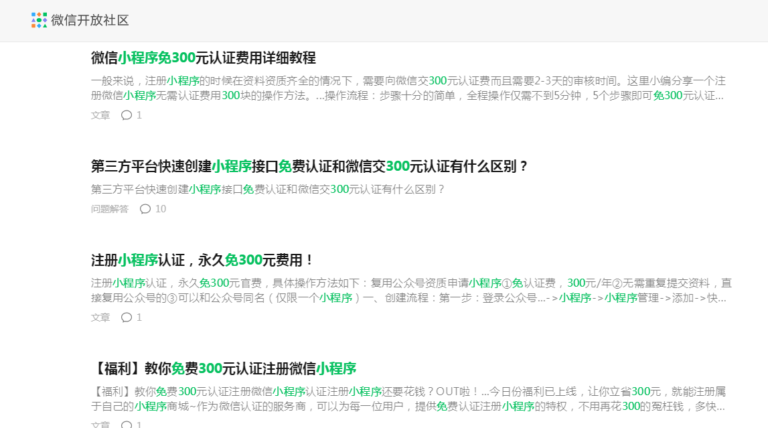Click comment count 10 beside 问题解答

161,209
